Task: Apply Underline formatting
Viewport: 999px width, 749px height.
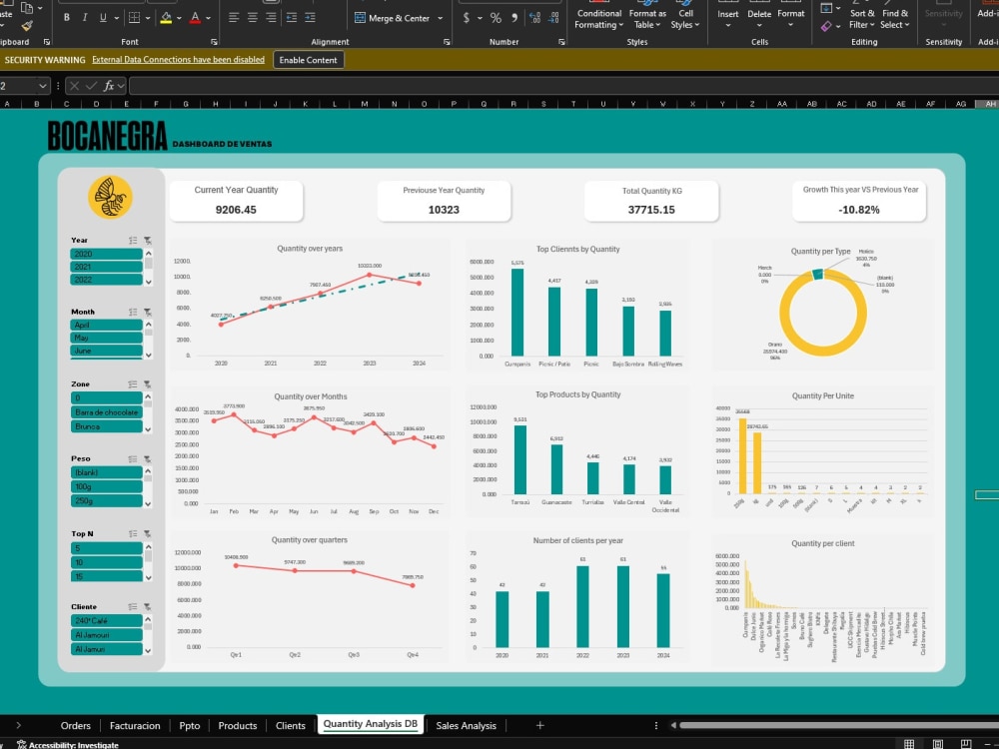Action: tap(103, 18)
